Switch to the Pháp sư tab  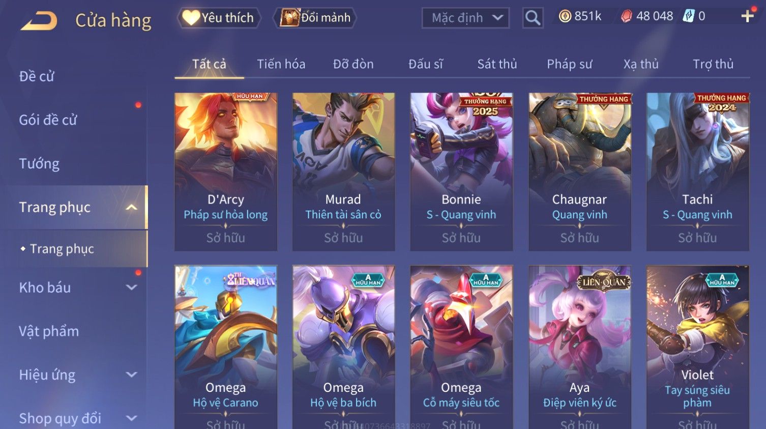569,64
